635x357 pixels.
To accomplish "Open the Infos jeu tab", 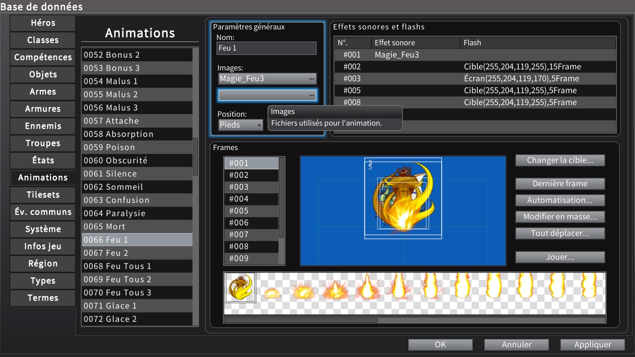I will click(x=43, y=246).
